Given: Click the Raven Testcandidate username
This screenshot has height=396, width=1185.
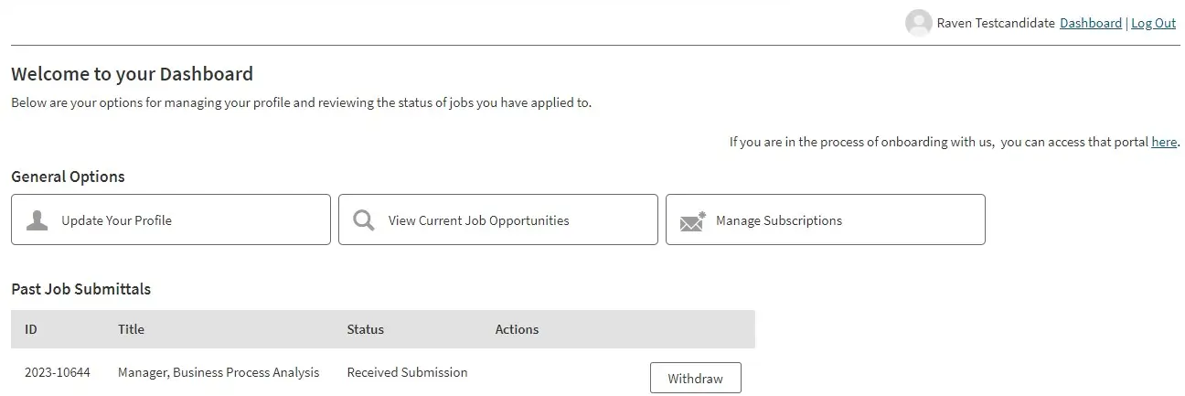Looking at the screenshot, I should [x=996, y=24].
